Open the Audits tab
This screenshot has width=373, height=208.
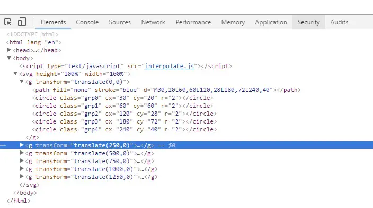click(x=339, y=22)
